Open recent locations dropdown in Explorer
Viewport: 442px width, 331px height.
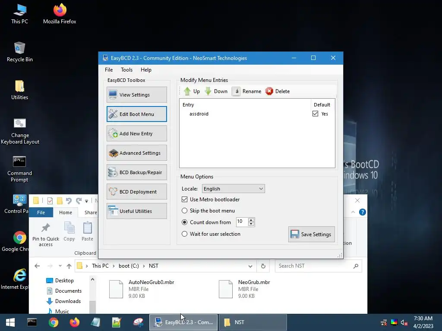[x=60, y=266]
